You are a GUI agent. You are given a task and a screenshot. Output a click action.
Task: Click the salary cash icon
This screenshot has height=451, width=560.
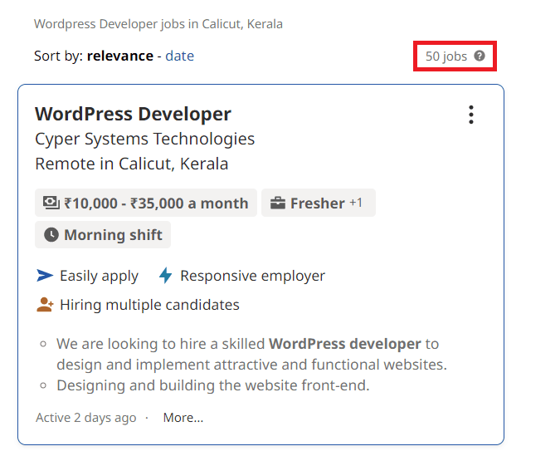[51, 203]
